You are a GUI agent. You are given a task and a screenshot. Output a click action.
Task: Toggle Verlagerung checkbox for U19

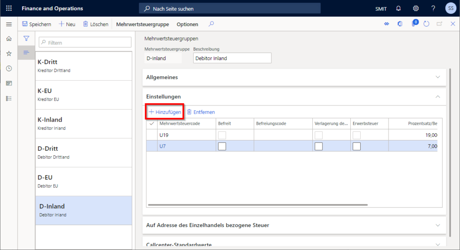pyautogui.click(x=318, y=135)
